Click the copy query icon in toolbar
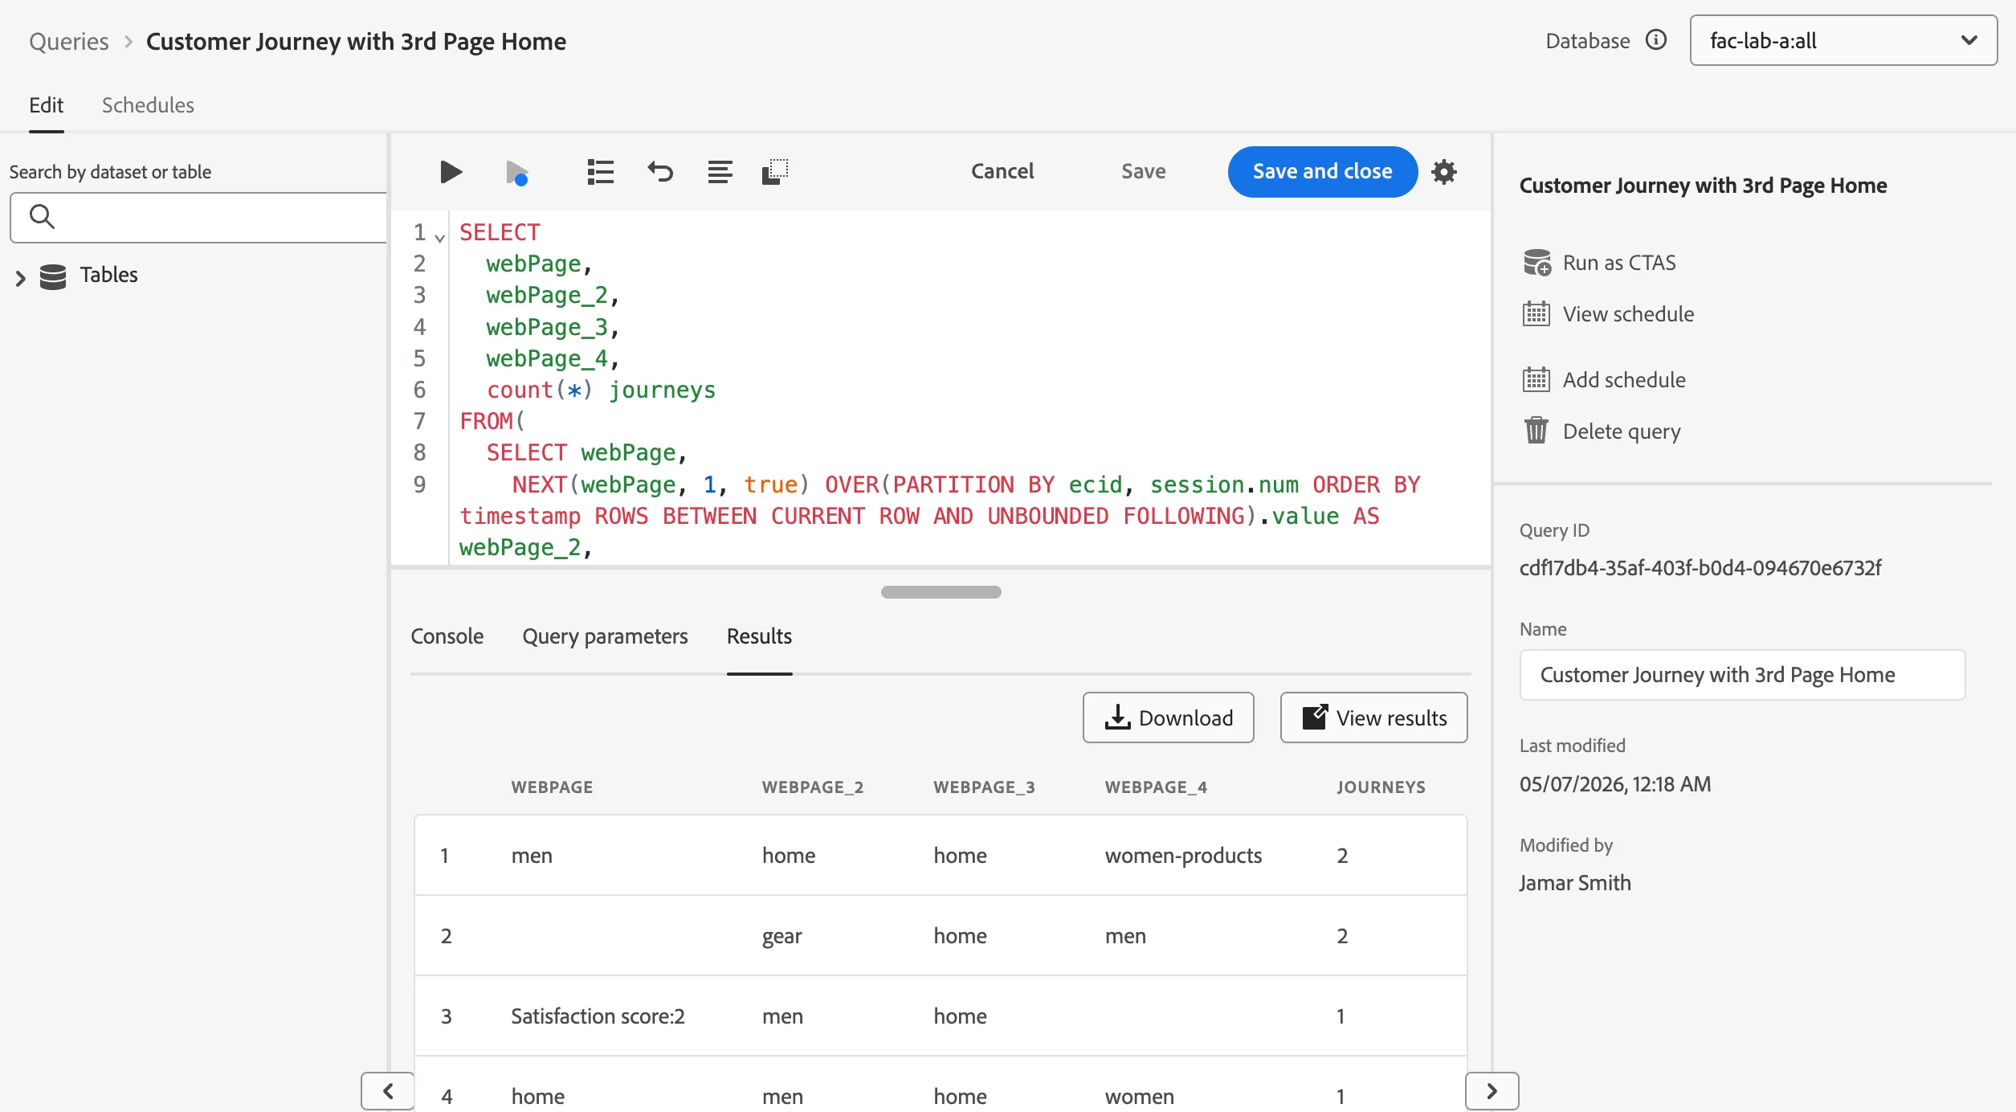This screenshot has width=2016, height=1112. click(775, 172)
